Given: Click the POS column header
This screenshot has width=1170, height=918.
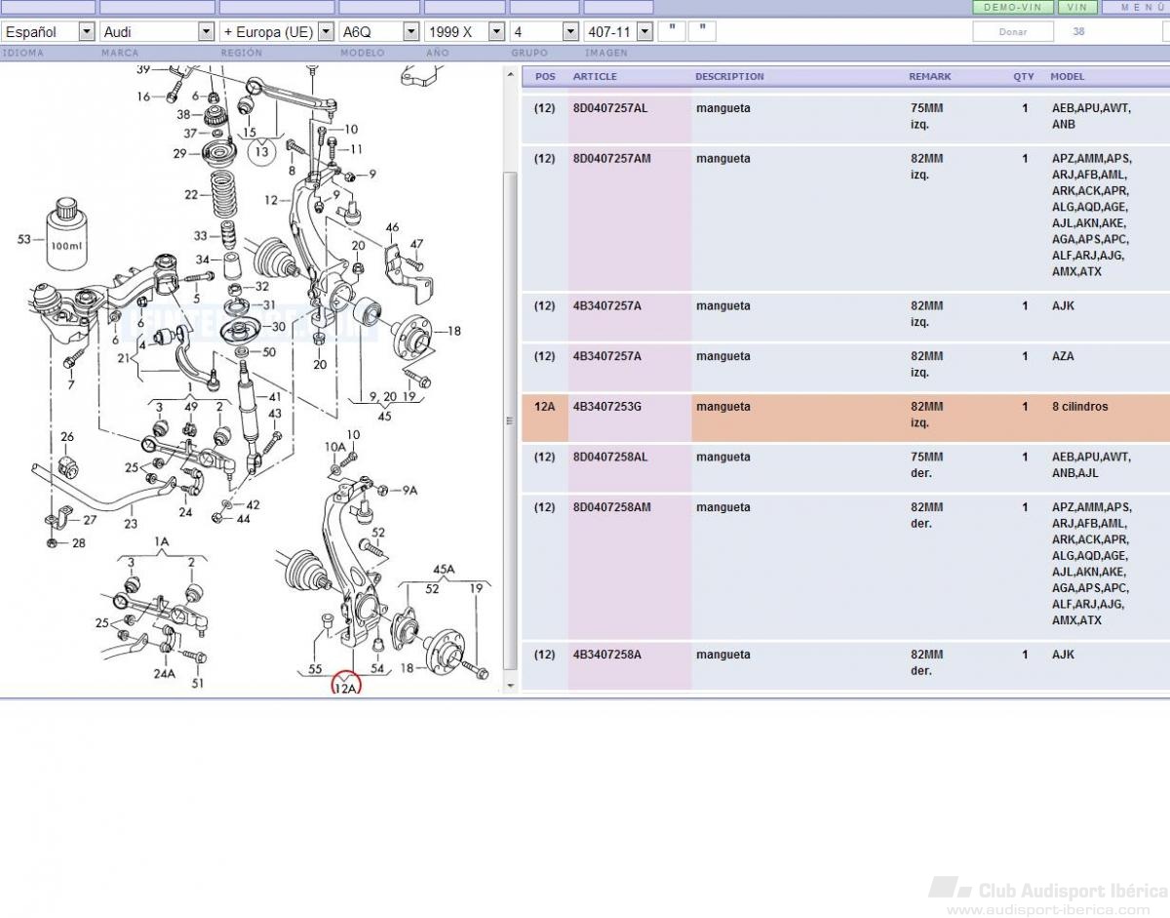Looking at the screenshot, I should [x=546, y=76].
